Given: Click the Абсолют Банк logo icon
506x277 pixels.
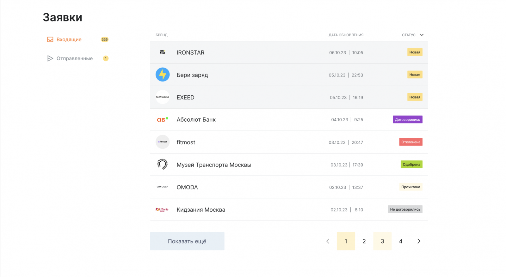Looking at the screenshot, I should pos(163,120).
